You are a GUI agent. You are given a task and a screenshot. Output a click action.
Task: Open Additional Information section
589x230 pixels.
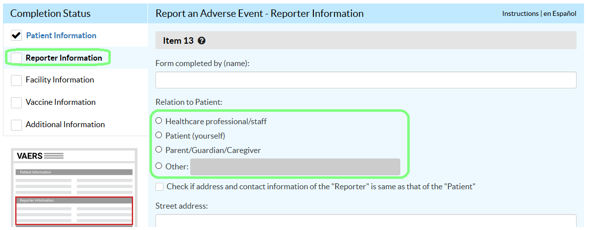(x=65, y=124)
